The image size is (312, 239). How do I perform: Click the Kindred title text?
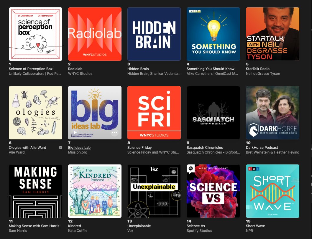pyautogui.click(x=74, y=226)
